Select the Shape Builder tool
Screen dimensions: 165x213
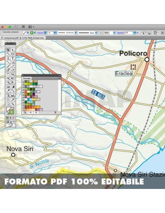[x=8, y=82]
